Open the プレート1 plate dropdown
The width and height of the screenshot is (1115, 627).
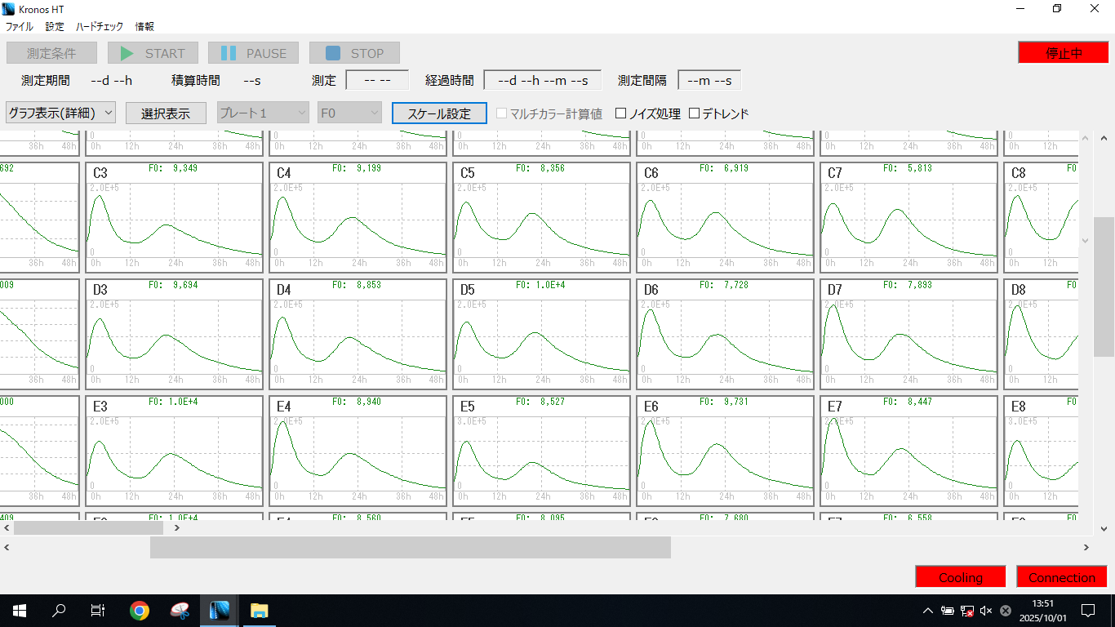coord(263,113)
